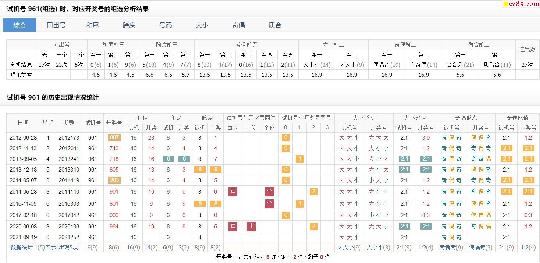Open the 奇偶 tab
This screenshot has width=540, height=263.
238,25
